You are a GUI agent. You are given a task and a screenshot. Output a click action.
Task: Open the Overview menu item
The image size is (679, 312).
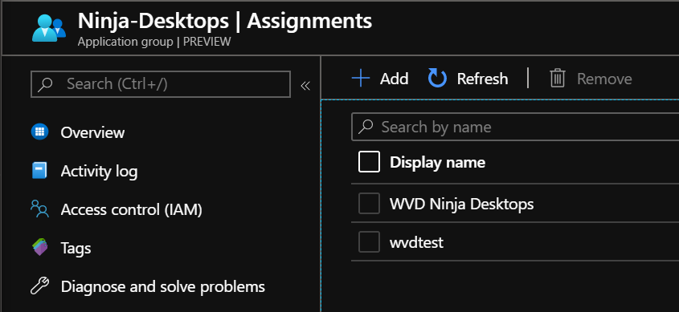pos(92,132)
